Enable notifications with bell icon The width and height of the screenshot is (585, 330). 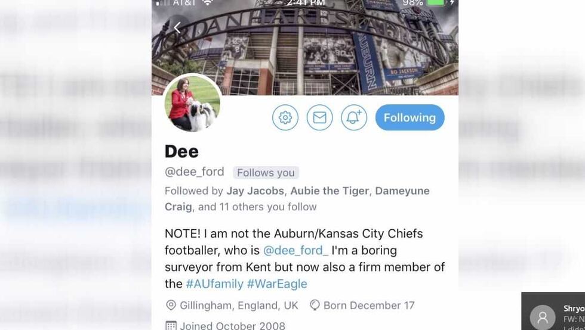353,118
